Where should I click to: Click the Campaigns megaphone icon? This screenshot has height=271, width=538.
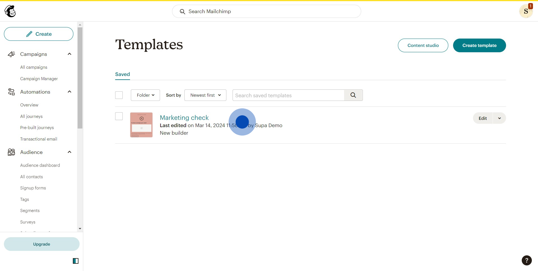point(11,54)
